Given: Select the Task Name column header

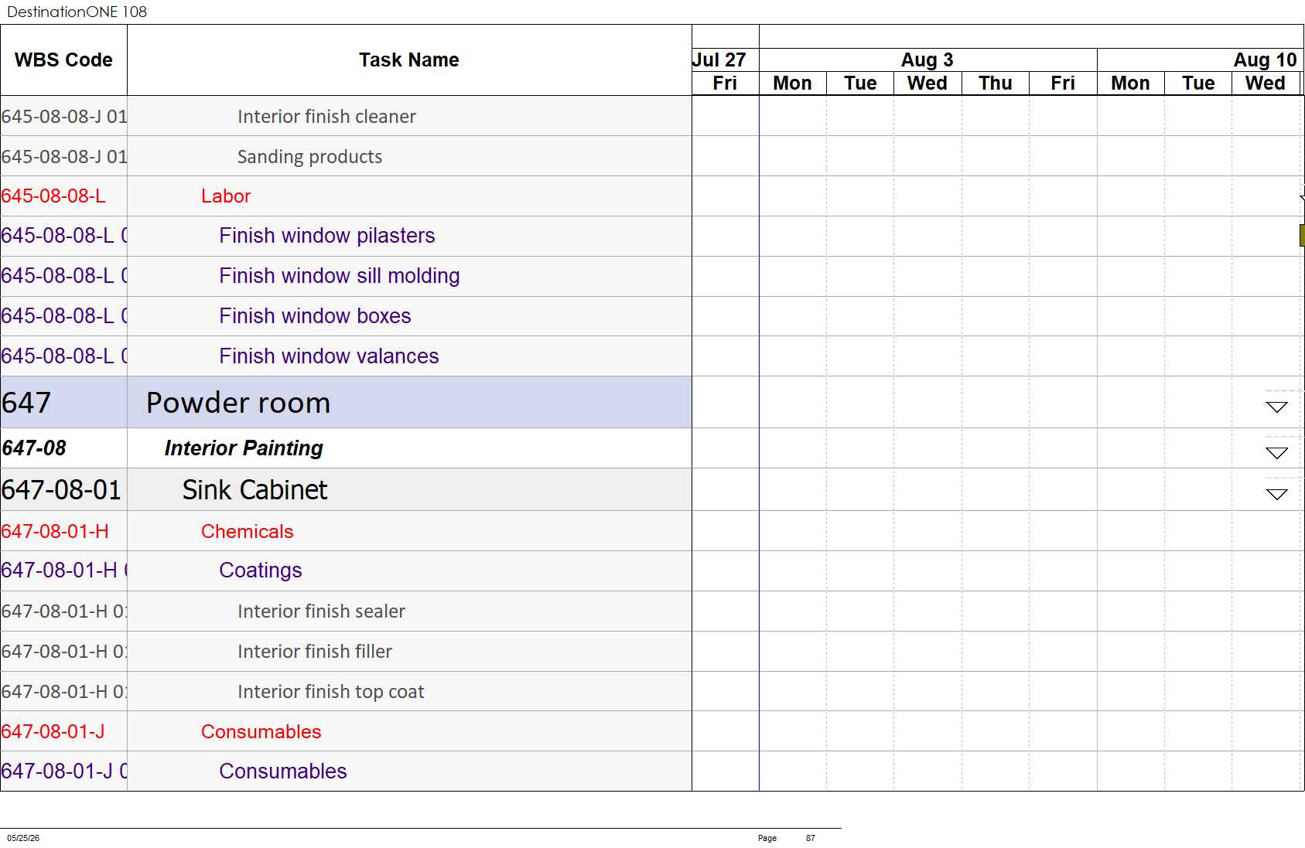Looking at the screenshot, I should 409,60.
